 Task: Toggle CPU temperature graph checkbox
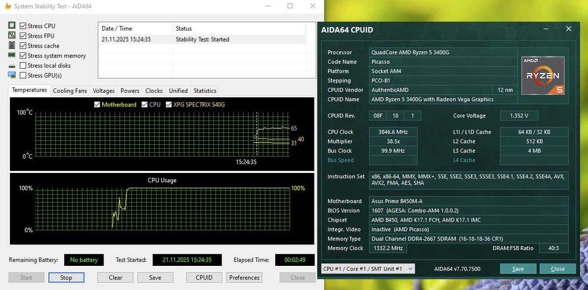click(145, 105)
